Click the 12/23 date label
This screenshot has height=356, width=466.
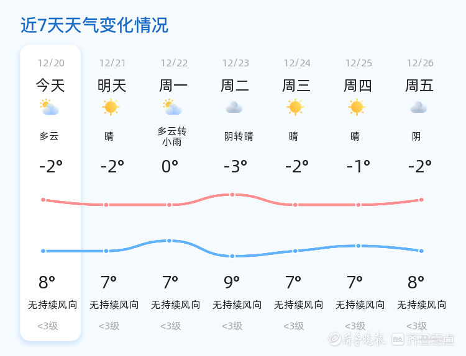pyautogui.click(x=235, y=63)
